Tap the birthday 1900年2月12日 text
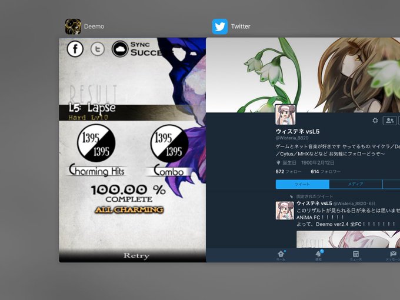The height and width of the screenshot is (300, 400). pos(318,163)
